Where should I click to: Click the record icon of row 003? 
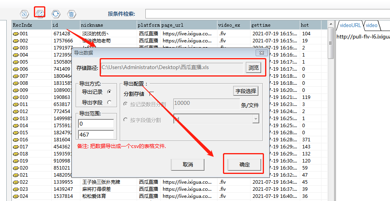16,48
